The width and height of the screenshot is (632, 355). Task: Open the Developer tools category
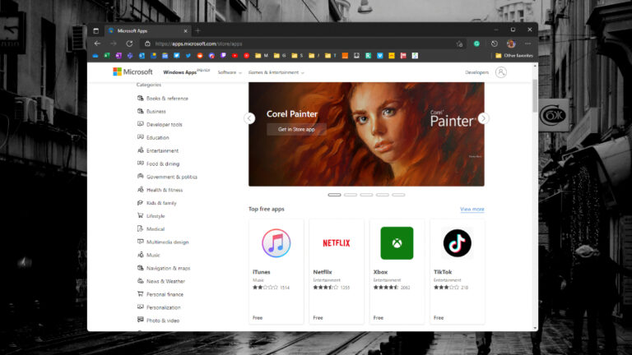(160, 124)
